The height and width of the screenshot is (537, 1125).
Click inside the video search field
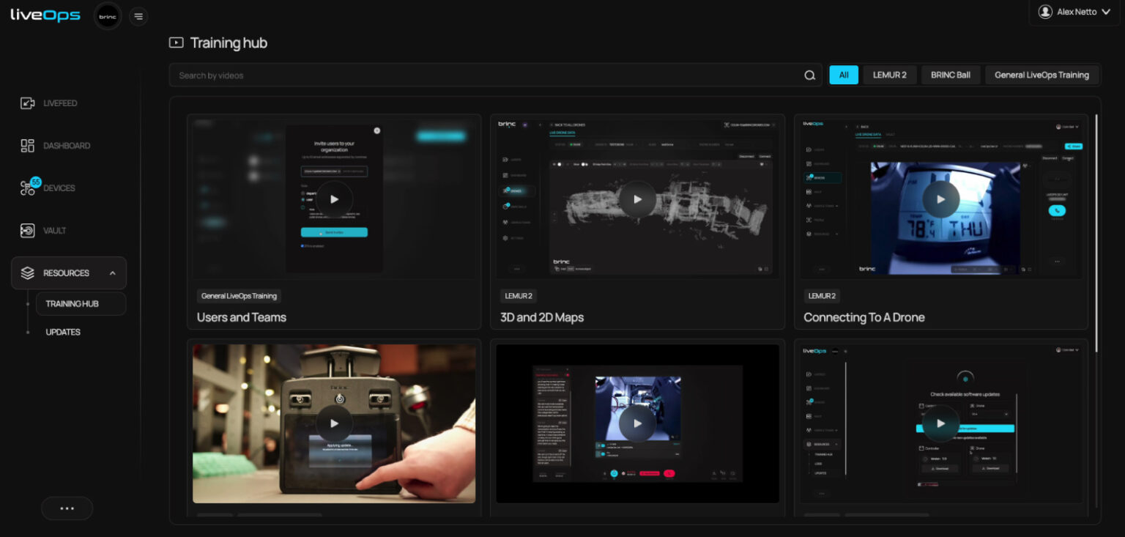[439, 74]
